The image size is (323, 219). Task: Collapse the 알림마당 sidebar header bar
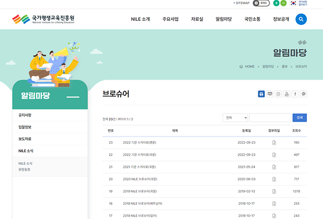click(x=73, y=97)
